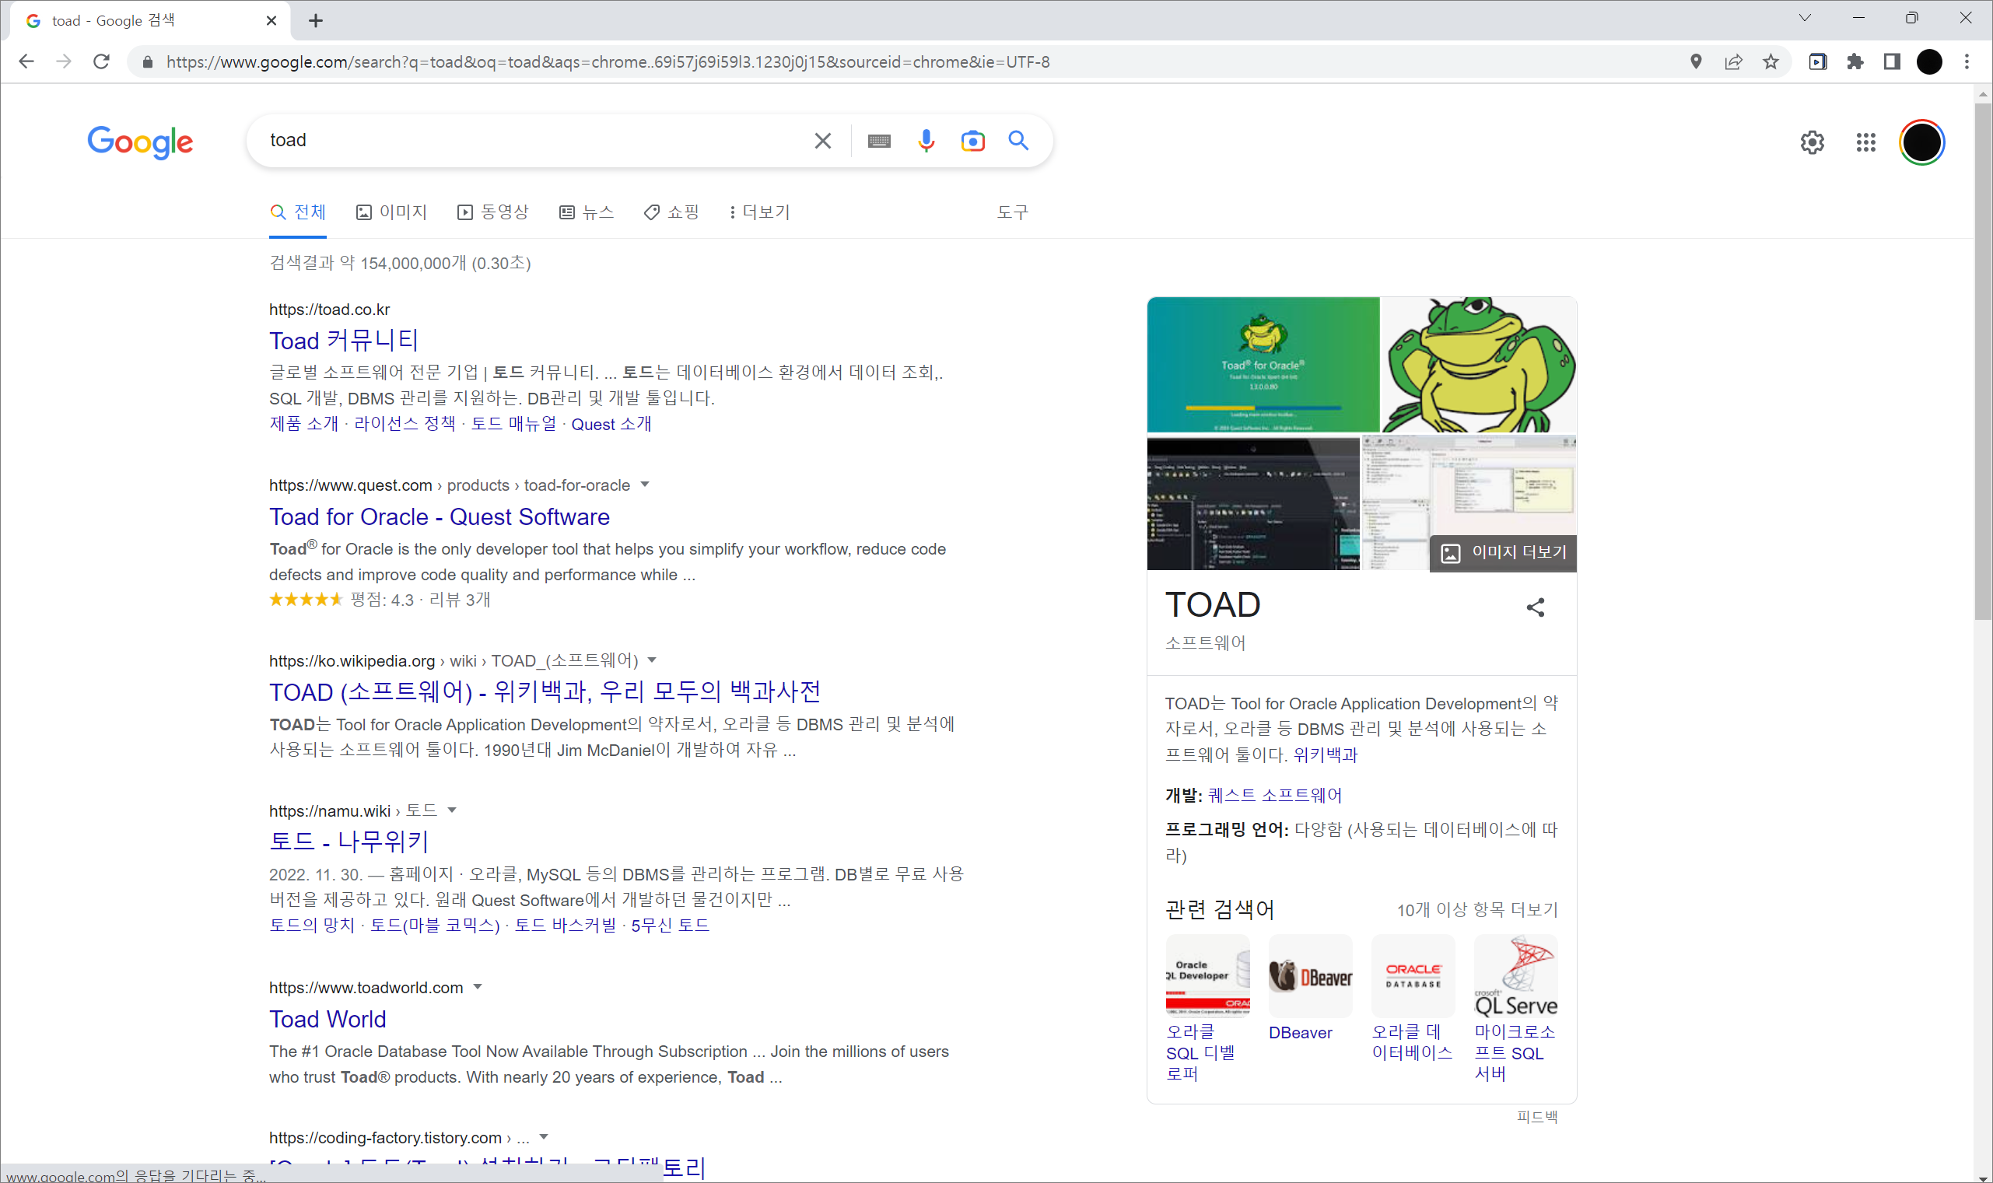Open the 토드의 망치 sitelink

point(312,925)
